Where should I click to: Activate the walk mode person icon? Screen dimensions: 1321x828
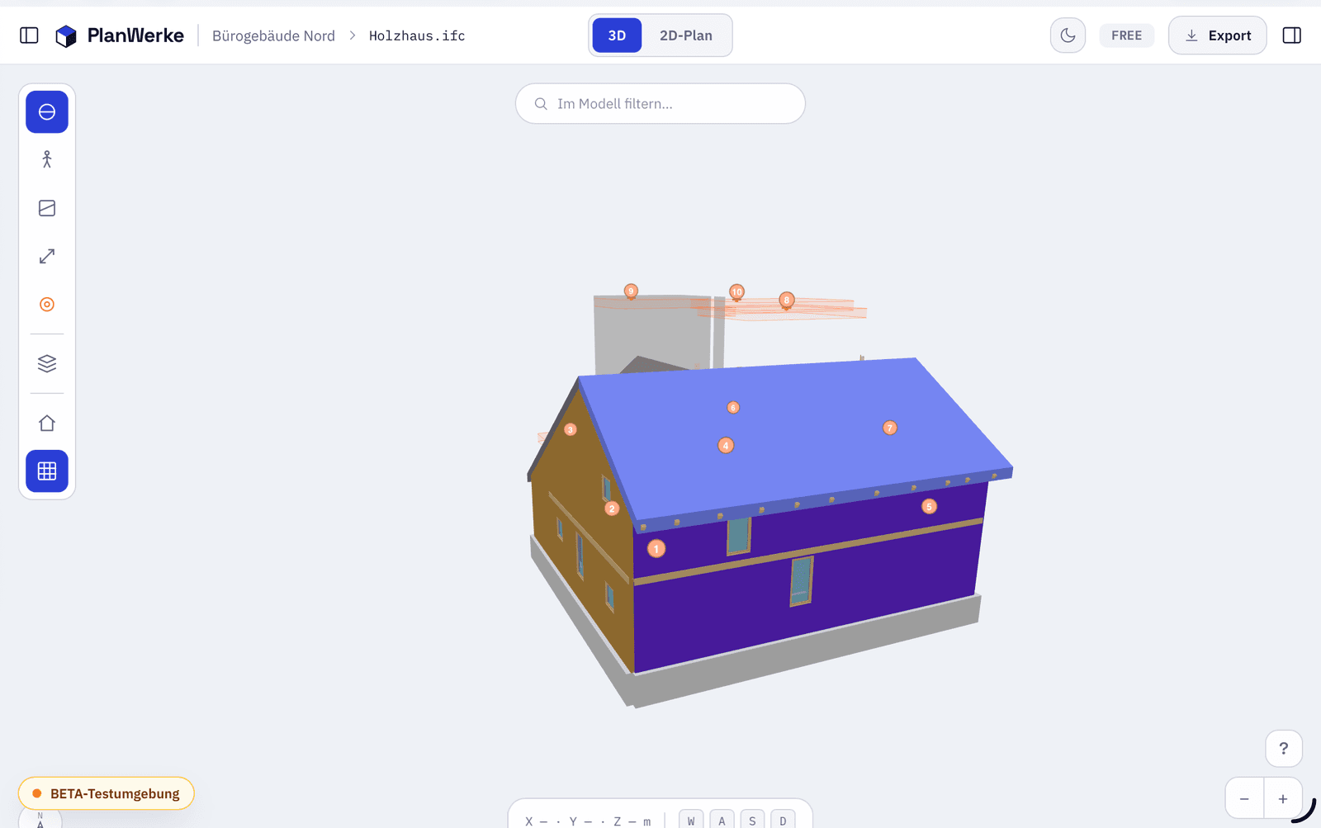coord(47,159)
